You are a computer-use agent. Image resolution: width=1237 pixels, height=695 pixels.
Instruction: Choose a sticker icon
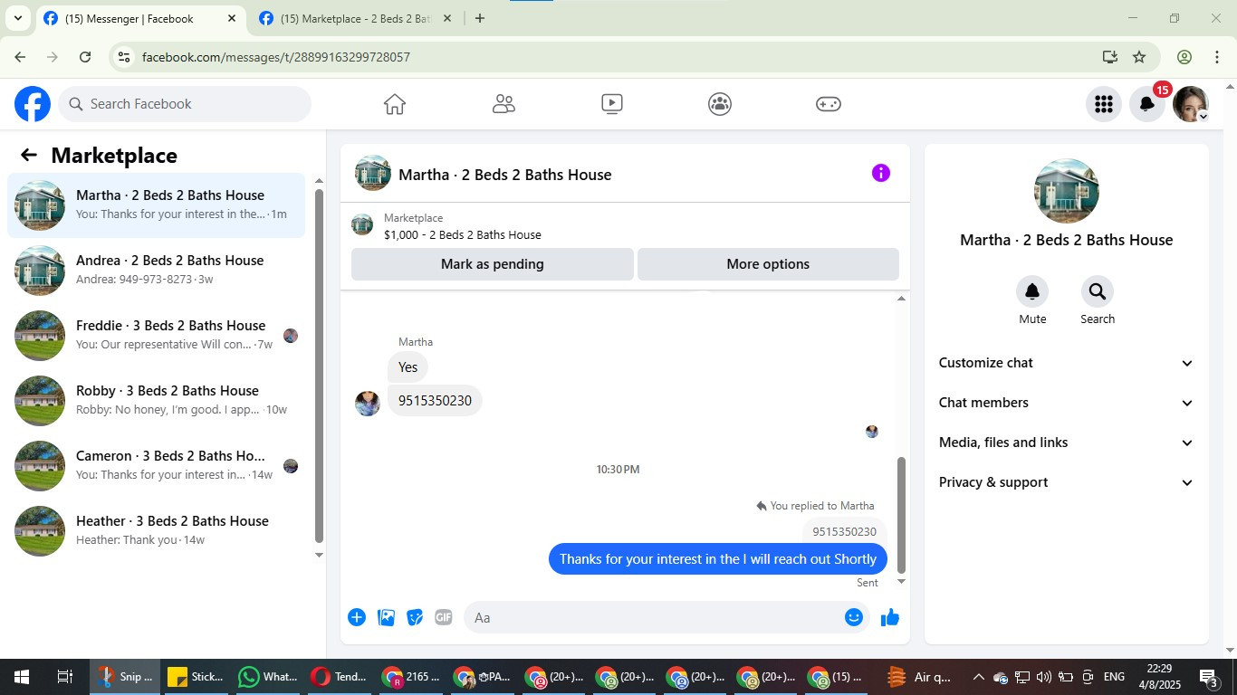coord(415,617)
